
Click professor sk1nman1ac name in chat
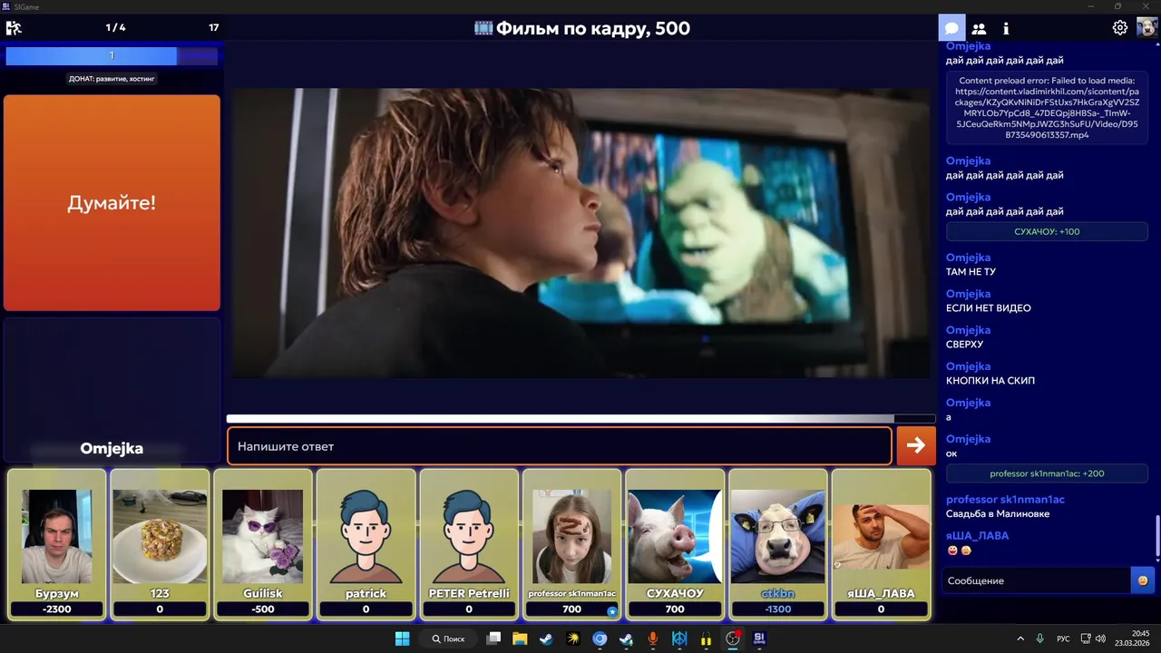click(x=1005, y=500)
